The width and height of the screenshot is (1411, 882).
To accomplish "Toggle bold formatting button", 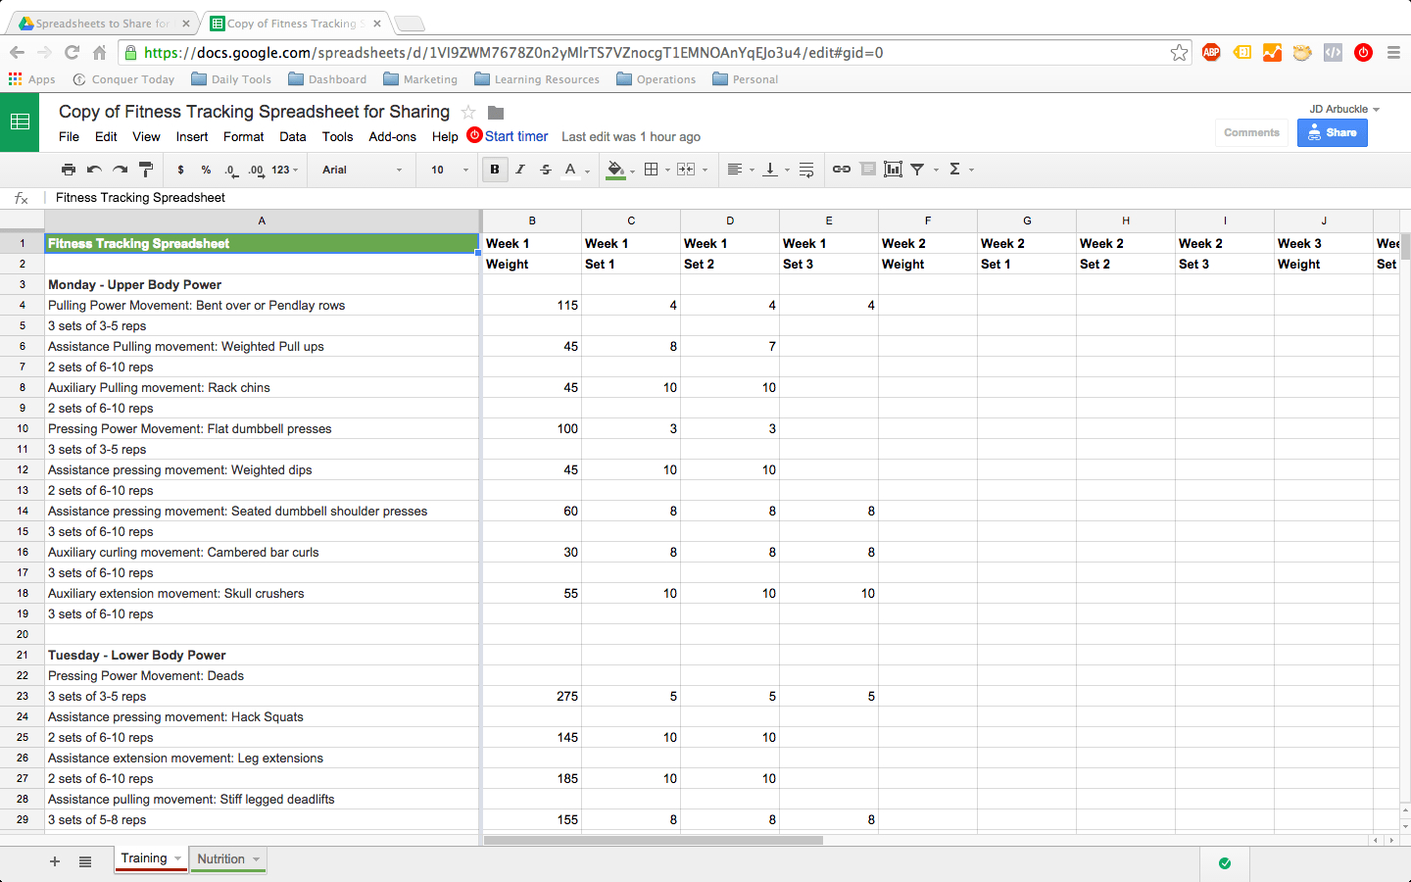I will 495,170.
